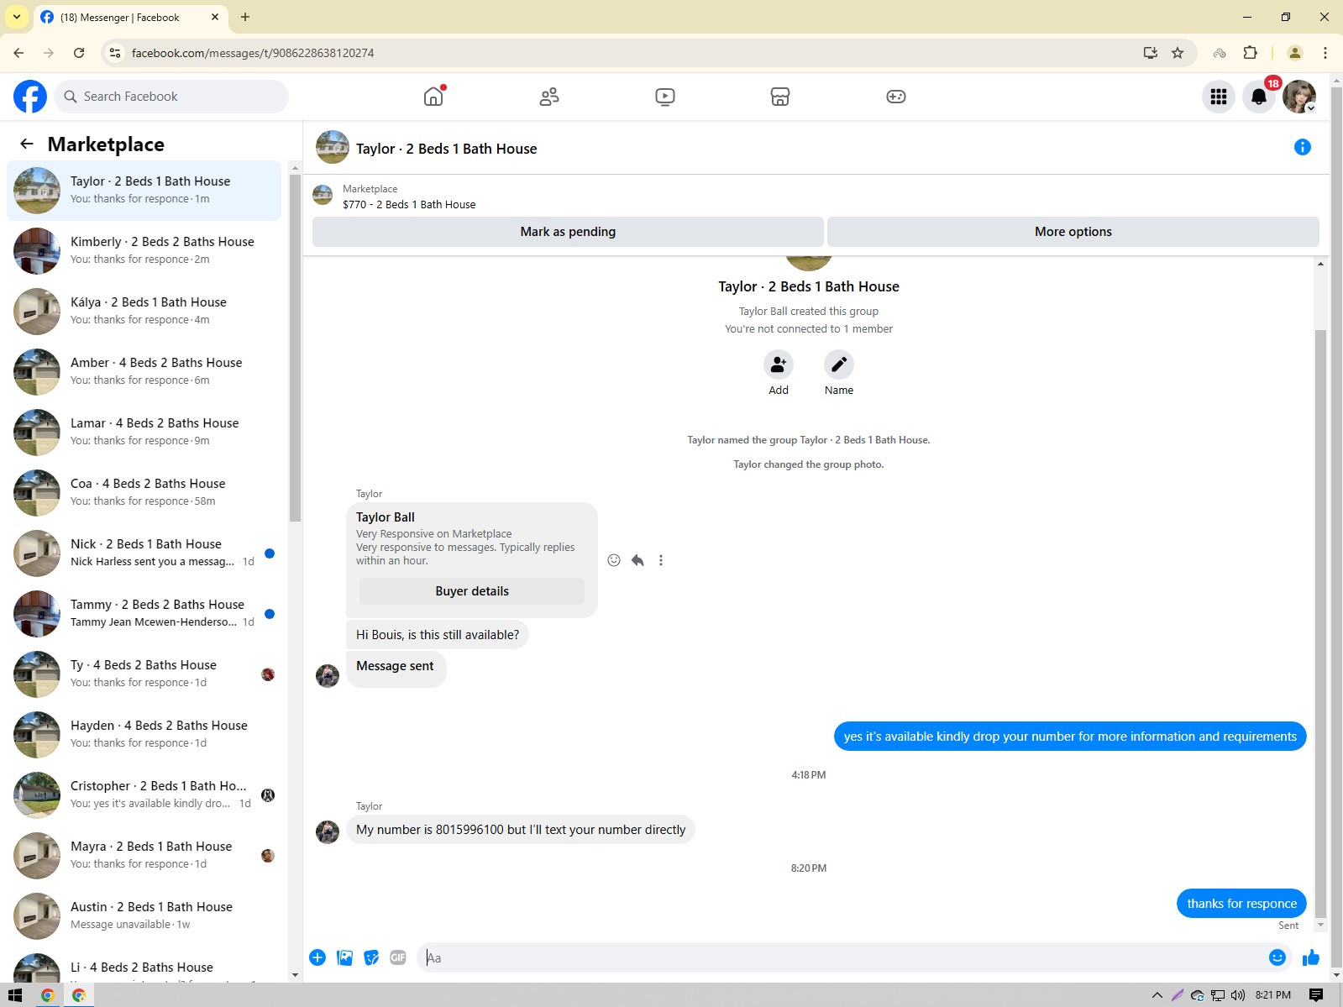Send a thumbs-up like
Screen dimensions: 1343x1007
(x=1311, y=957)
